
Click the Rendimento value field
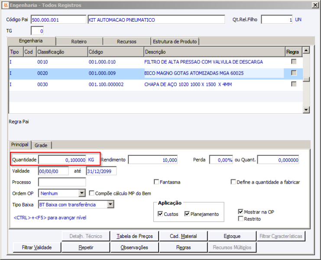[x=152, y=160]
